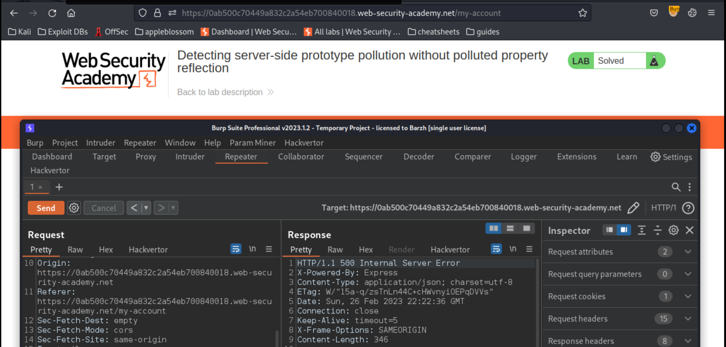
Task: Toggle word wrap in the Response pane
Action: click(496, 249)
